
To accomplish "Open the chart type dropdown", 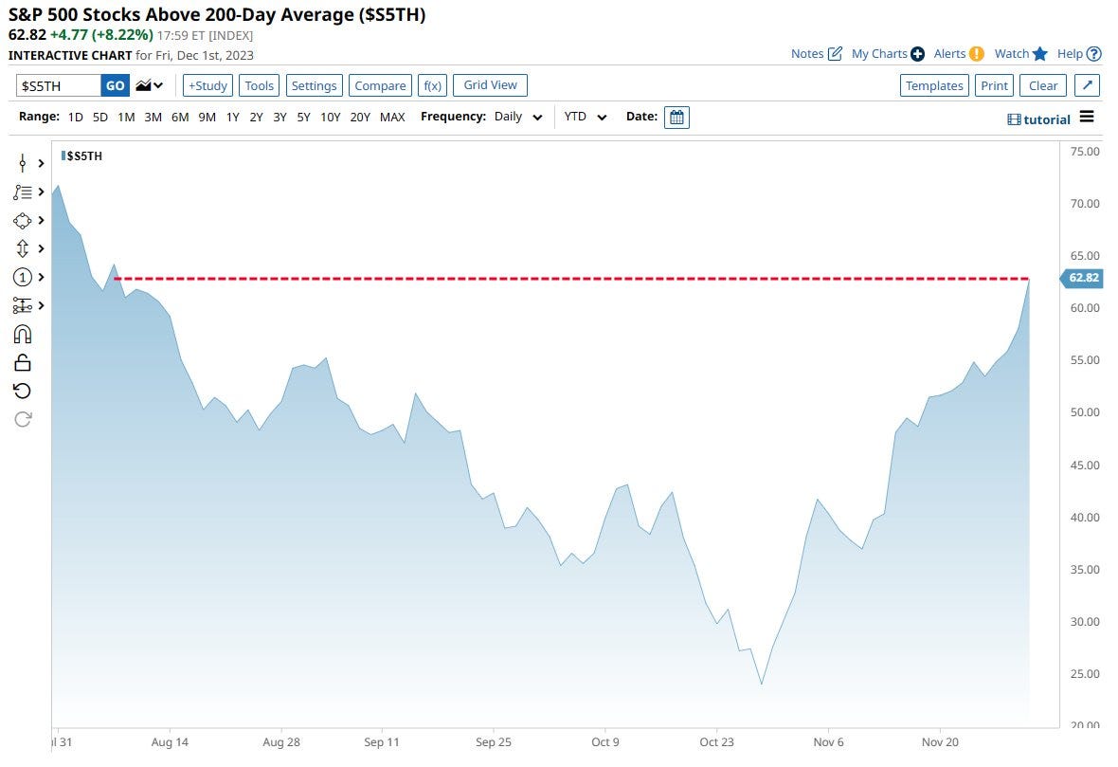I will point(150,85).
